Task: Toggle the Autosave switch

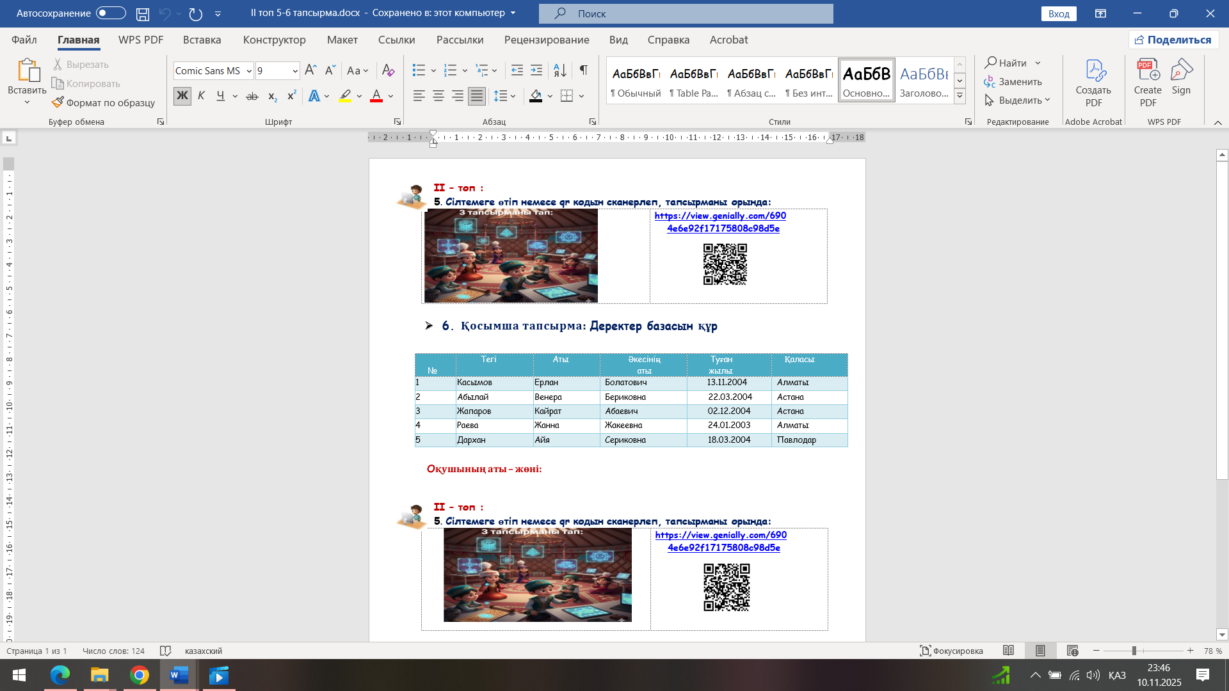Action: (111, 13)
